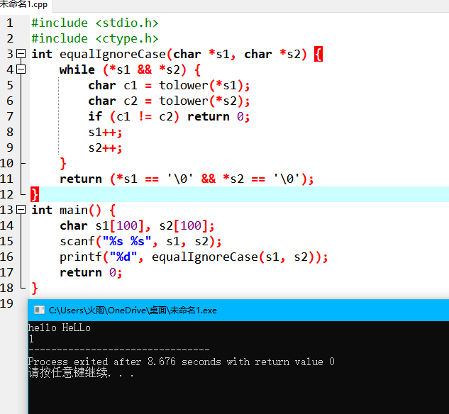Image resolution: width=449 pixels, height=414 pixels.
Task: Click the closing brace on line 10
Action: pyautogui.click(x=63, y=164)
